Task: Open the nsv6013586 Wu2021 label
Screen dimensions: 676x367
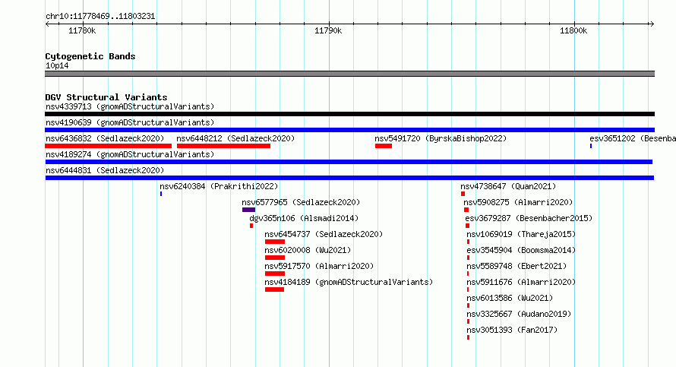Action: tap(510, 298)
